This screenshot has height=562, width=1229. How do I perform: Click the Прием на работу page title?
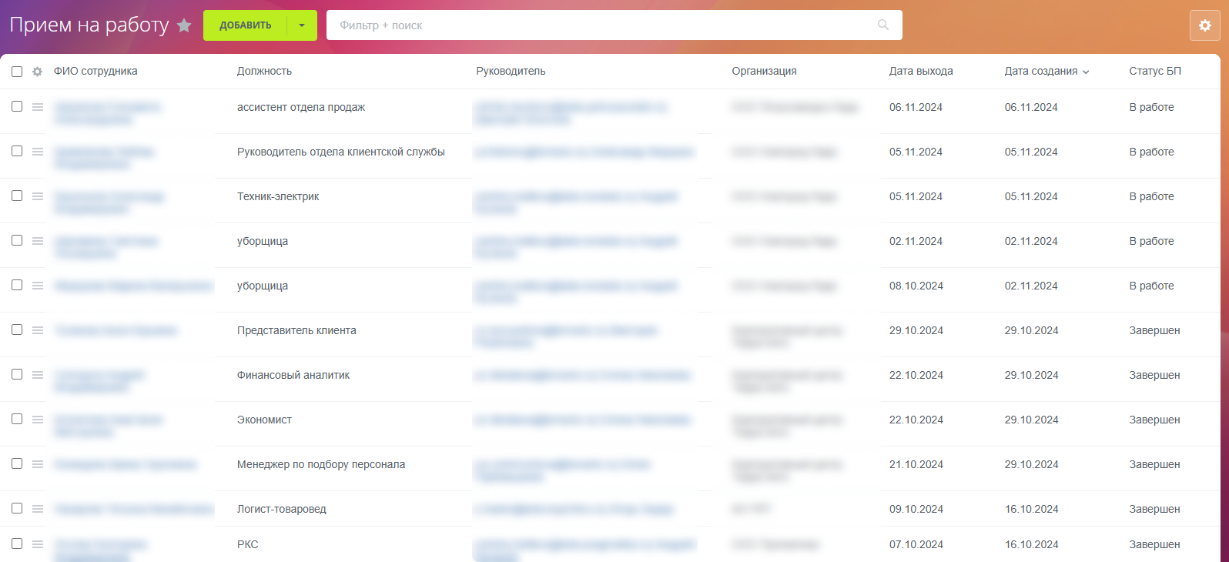point(89,25)
